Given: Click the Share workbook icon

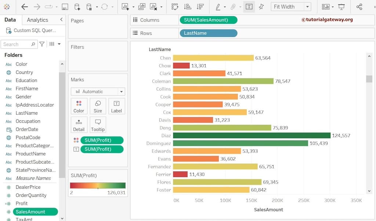Looking at the screenshot, I should pos(359,7).
